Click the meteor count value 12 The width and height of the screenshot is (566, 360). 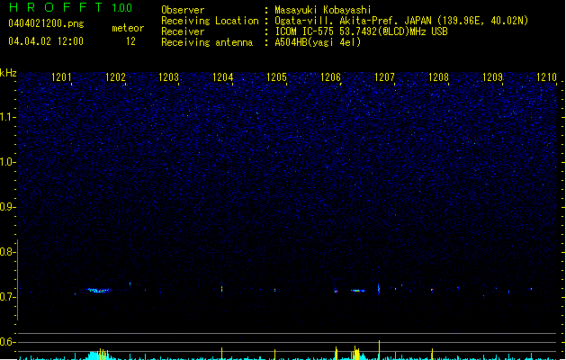(x=130, y=41)
